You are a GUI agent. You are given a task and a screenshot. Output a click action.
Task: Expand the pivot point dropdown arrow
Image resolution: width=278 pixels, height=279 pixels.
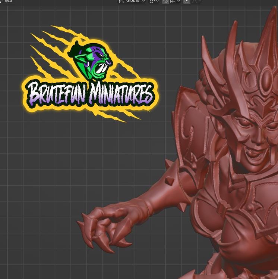pos(158,1)
